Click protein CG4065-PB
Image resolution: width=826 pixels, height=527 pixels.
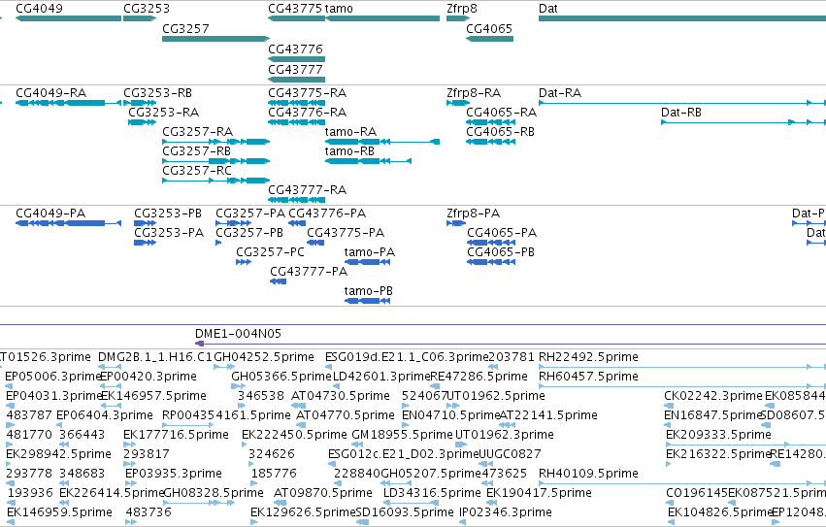pos(501,252)
